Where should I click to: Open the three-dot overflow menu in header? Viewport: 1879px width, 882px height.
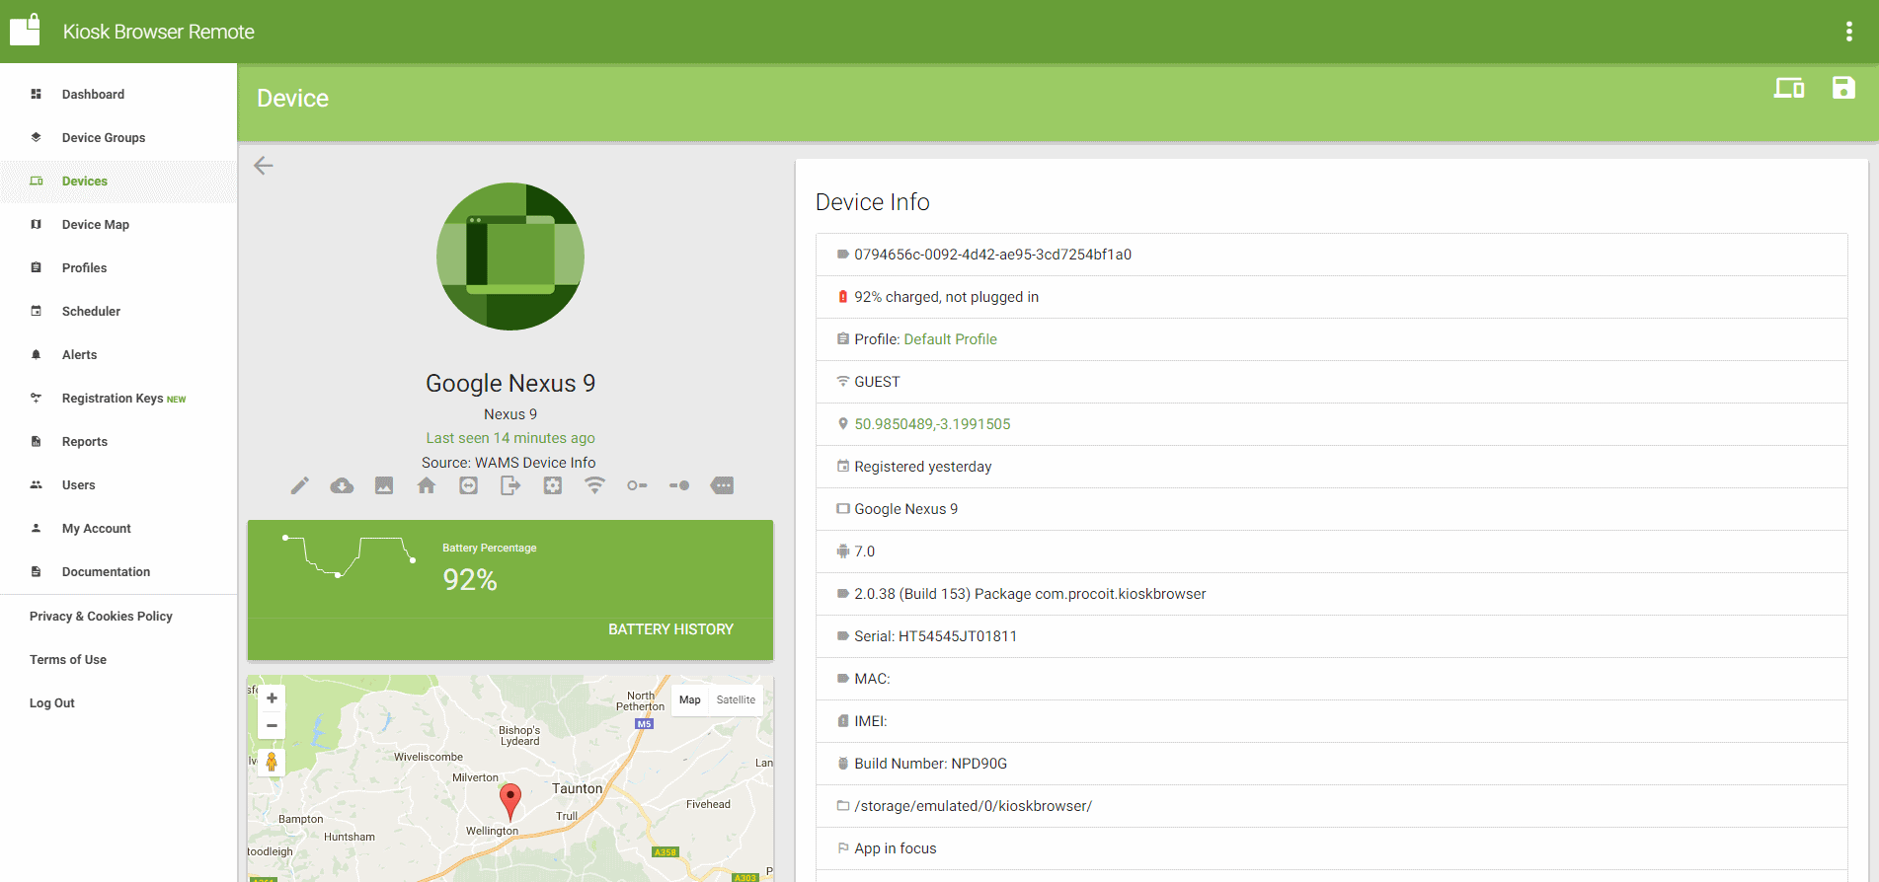tap(1848, 32)
